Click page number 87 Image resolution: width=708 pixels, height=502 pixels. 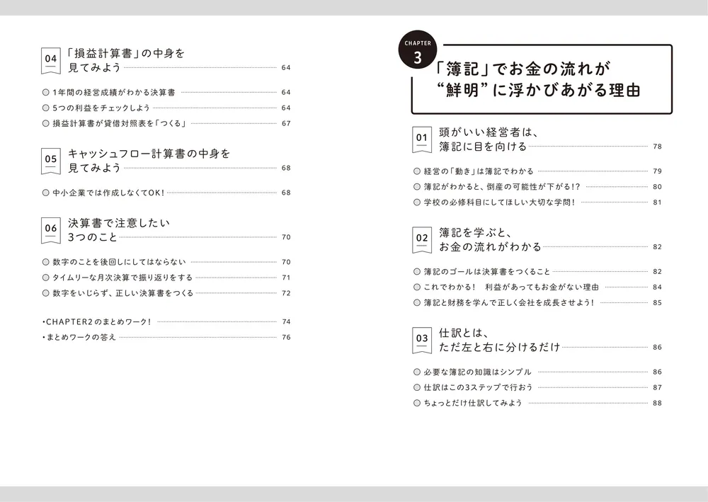[x=658, y=387]
